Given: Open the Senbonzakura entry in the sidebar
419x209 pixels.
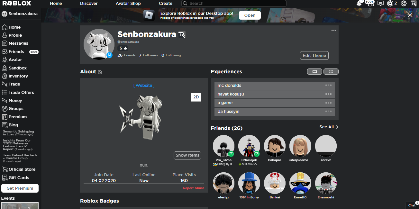Looking at the screenshot, I should click(x=20, y=14).
